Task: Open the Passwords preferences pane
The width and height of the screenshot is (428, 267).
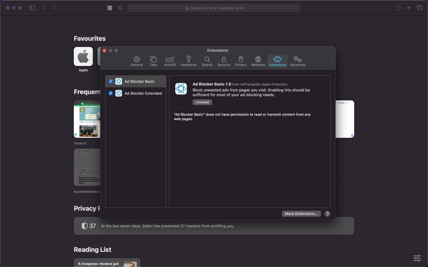Action: 188,61
